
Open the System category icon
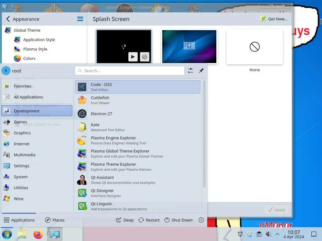tap(7, 177)
